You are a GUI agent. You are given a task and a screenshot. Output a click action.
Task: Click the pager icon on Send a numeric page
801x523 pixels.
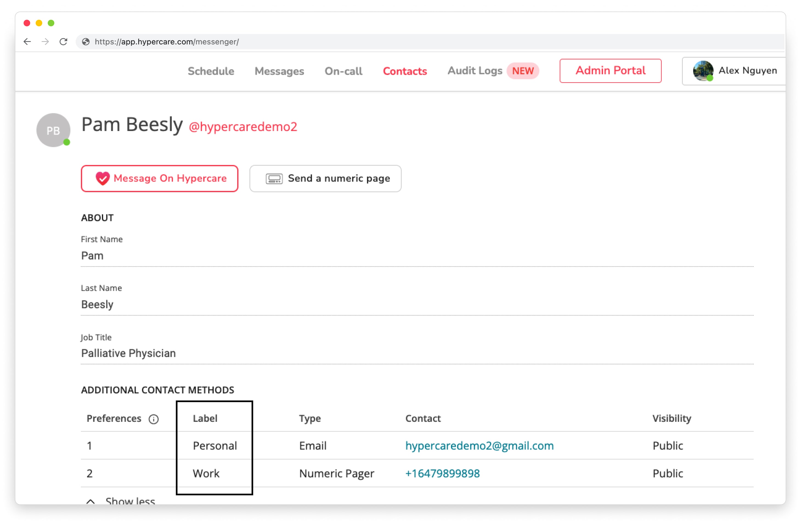pyautogui.click(x=274, y=179)
